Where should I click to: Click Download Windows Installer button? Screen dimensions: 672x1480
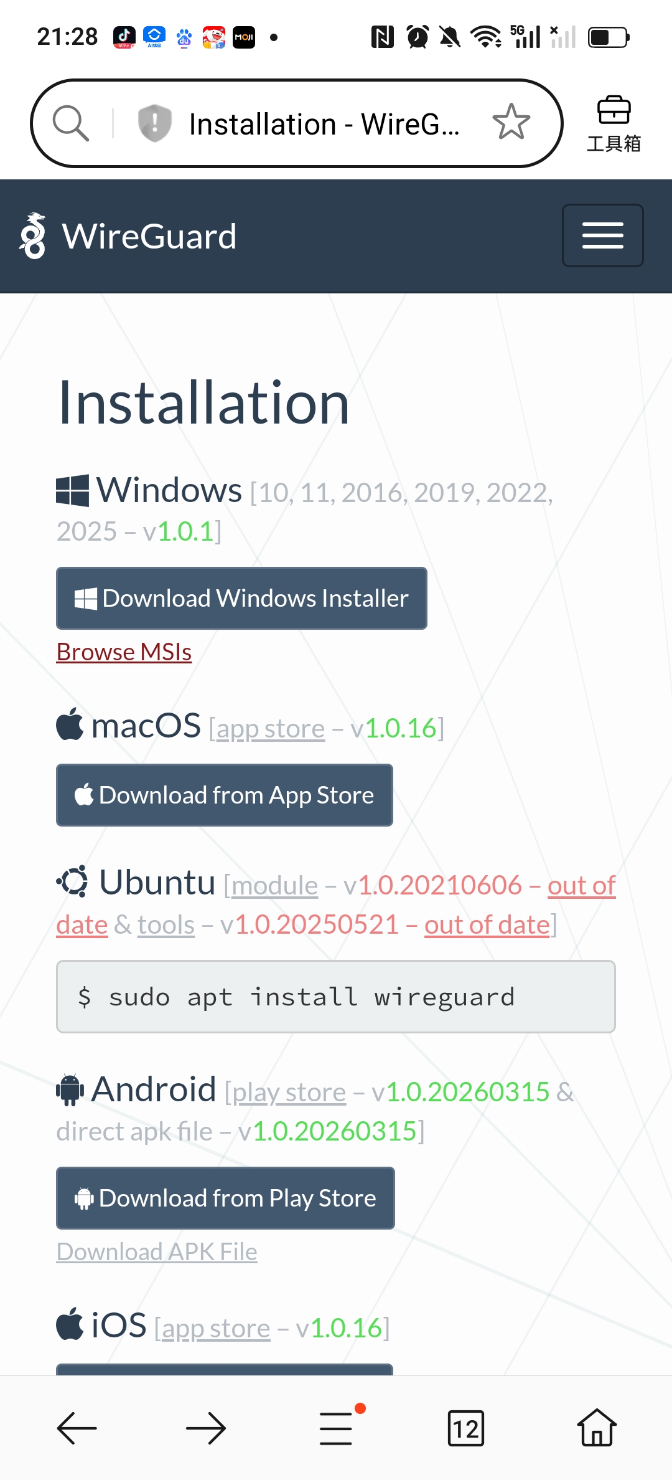(241, 598)
